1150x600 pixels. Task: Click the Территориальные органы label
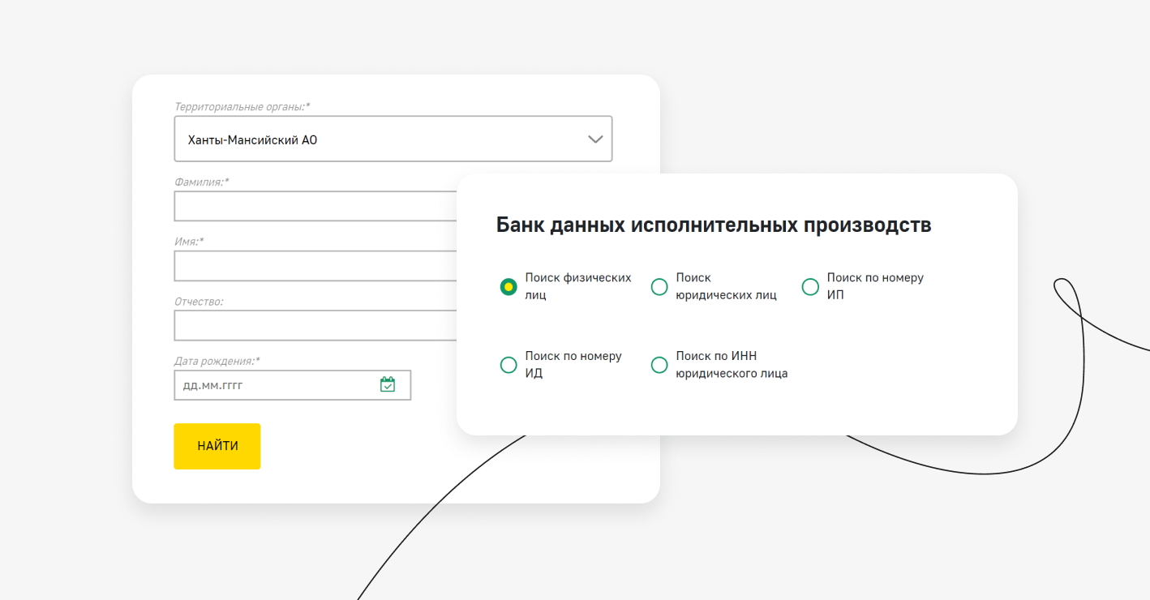click(x=242, y=106)
